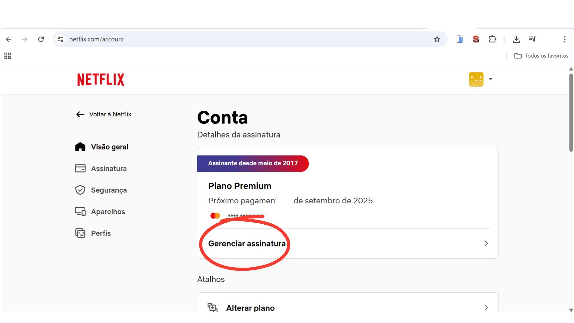Click page scrollbar thumb
574x323 pixels.
[571, 112]
